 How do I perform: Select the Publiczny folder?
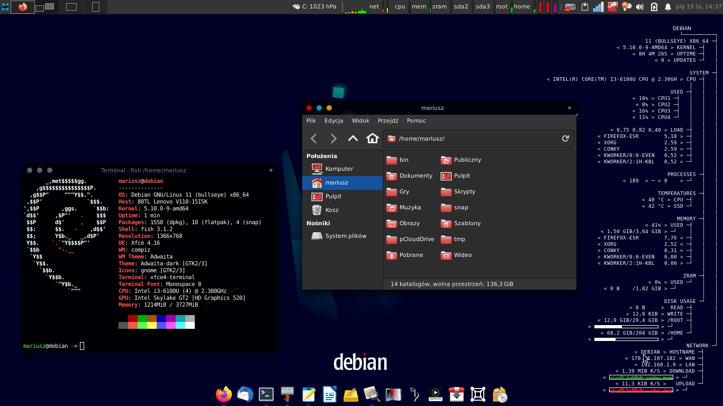[x=461, y=160]
